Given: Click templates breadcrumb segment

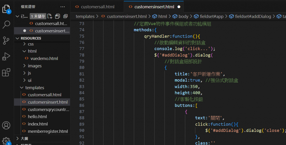Looking at the screenshot, I should pos(85,16).
